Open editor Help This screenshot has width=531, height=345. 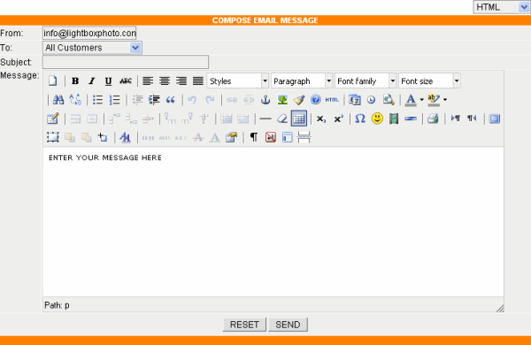click(315, 100)
